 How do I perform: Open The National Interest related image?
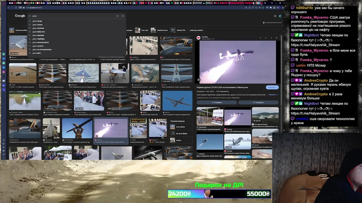click(265, 116)
